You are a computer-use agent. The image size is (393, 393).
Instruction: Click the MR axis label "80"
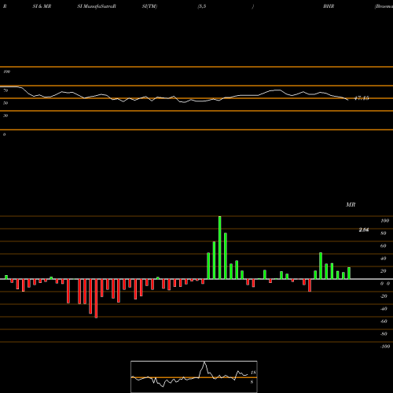pyautogui.click(x=384, y=233)
